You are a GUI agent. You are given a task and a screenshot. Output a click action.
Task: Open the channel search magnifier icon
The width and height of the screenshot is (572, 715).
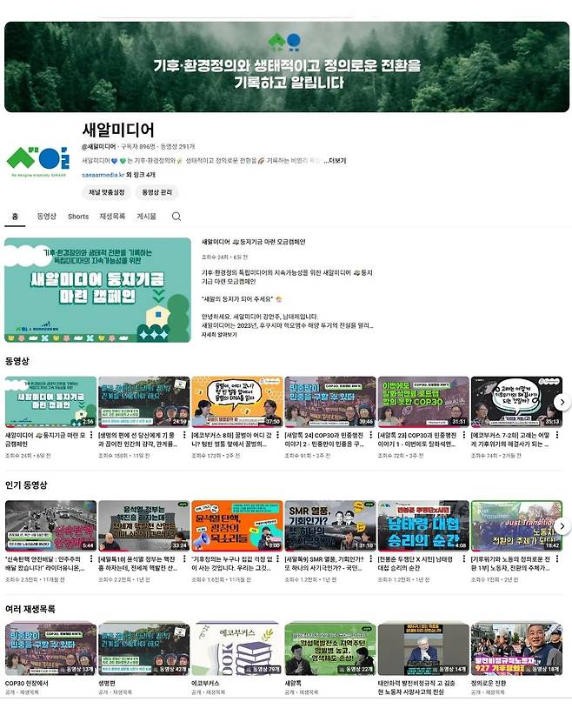pyautogui.click(x=176, y=217)
